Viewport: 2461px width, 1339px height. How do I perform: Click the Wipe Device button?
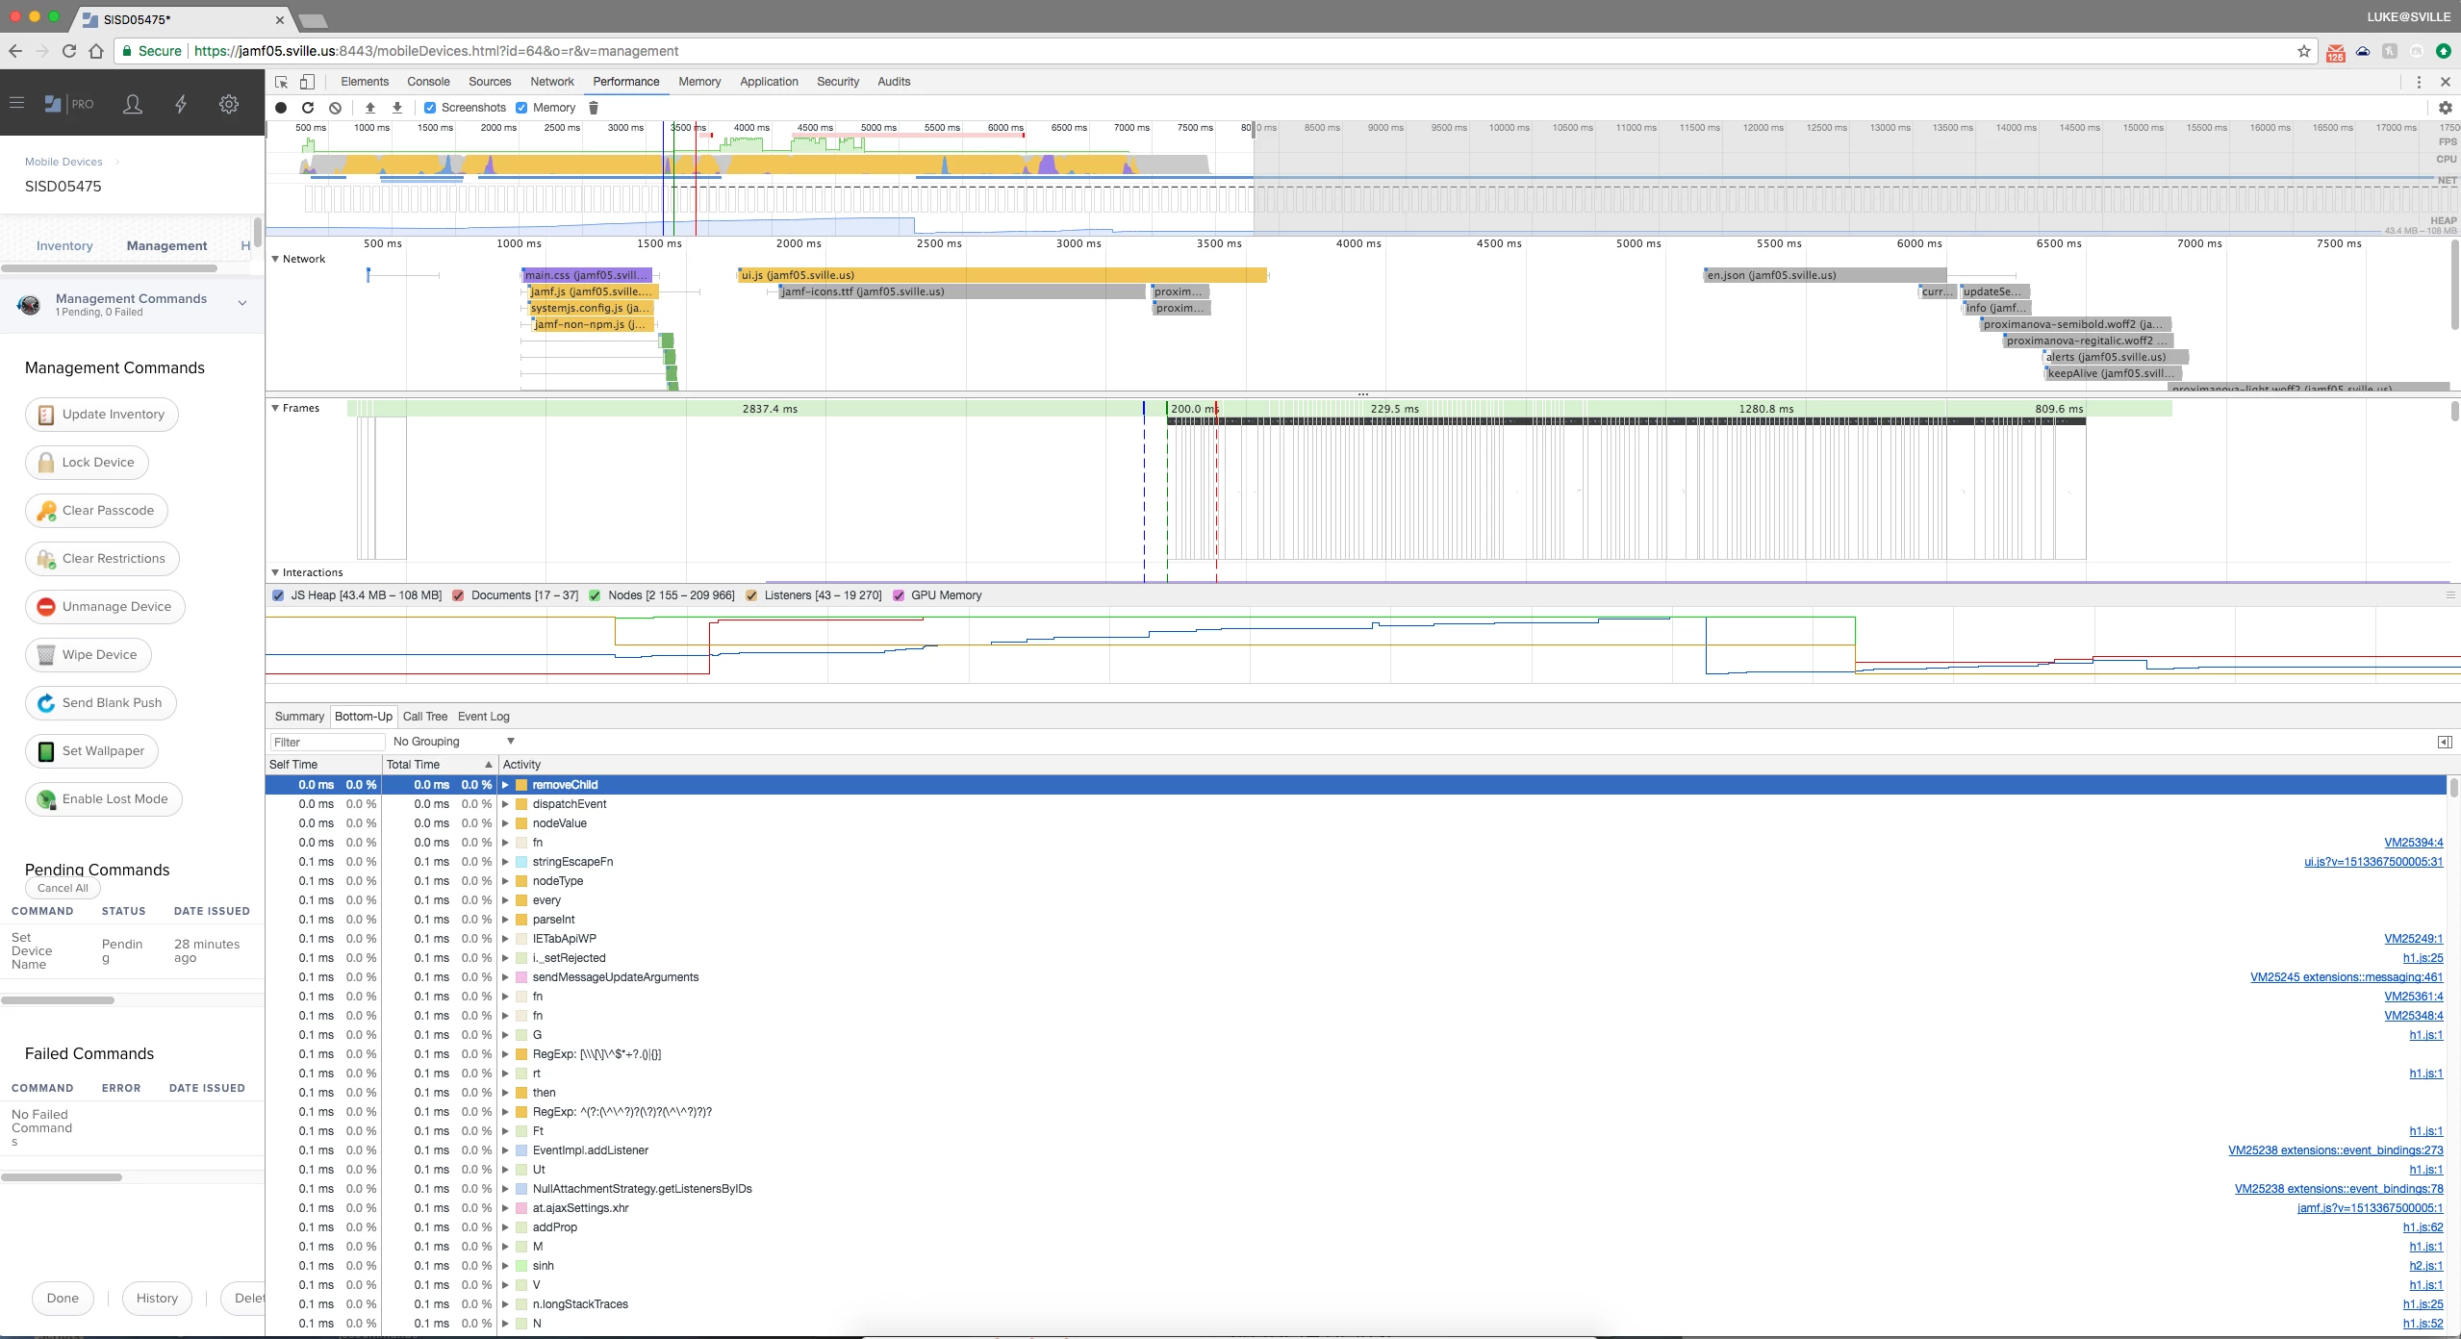click(89, 655)
